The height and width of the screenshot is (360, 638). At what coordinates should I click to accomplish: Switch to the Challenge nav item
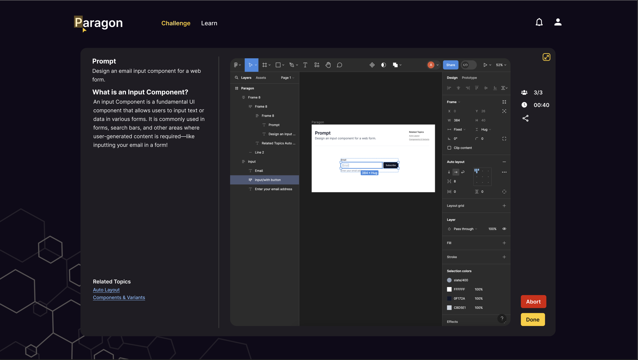tap(176, 23)
